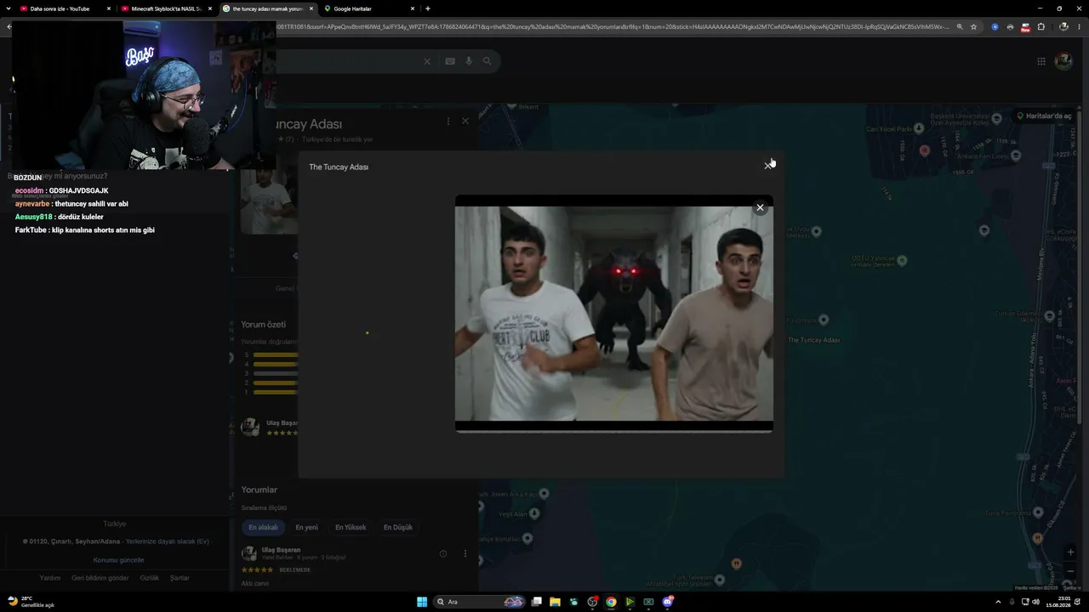Focus the browser address bar URL
The height and width of the screenshot is (612, 1089).
pos(613,26)
